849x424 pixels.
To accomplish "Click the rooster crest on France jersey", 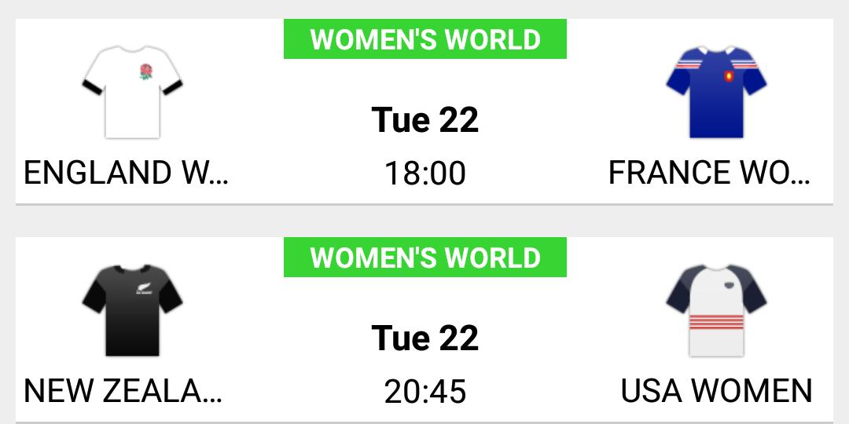I will [729, 77].
